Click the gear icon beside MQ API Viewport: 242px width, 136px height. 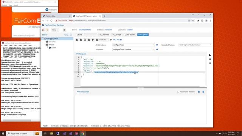click(111, 40)
